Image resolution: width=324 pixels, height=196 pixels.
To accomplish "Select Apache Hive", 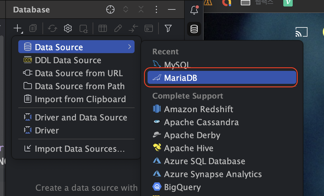I will click(x=222, y=148).
